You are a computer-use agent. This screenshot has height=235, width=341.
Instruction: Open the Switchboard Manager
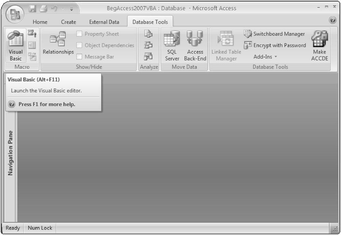tap(275, 34)
